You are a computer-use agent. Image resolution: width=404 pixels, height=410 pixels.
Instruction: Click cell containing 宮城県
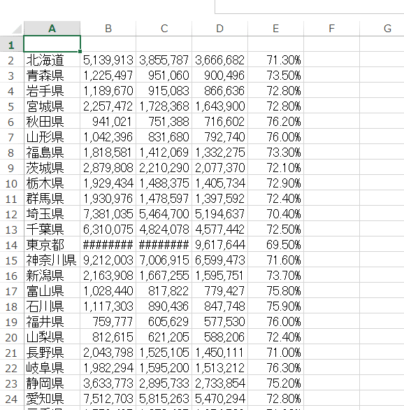click(x=52, y=106)
